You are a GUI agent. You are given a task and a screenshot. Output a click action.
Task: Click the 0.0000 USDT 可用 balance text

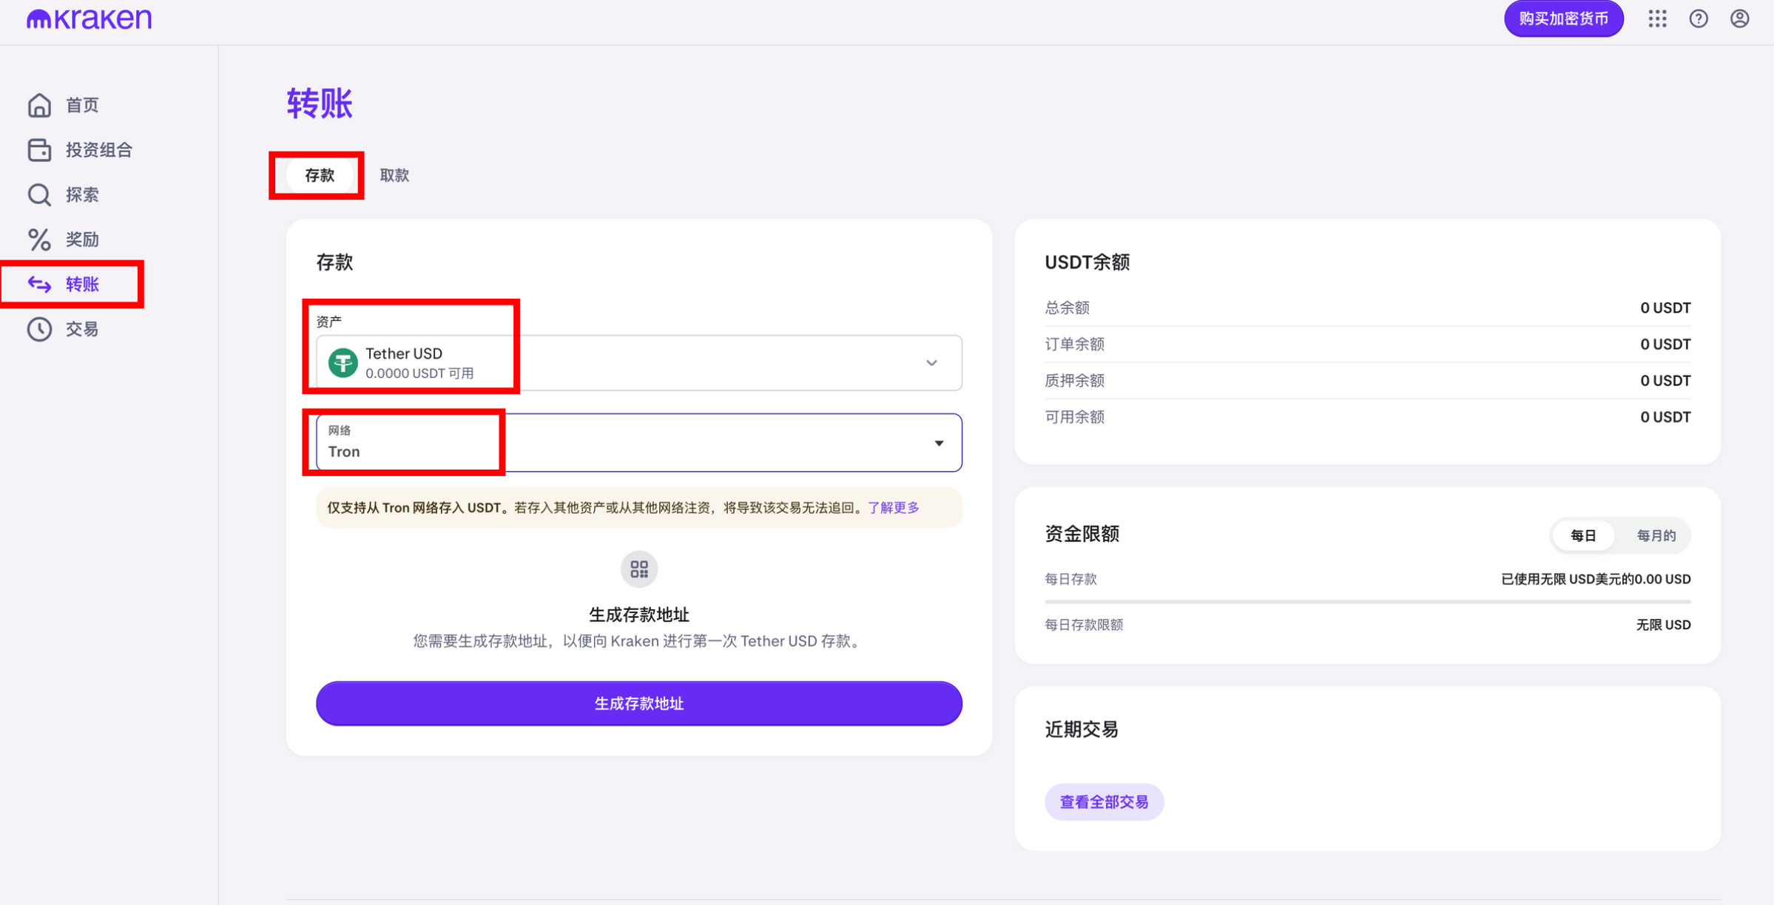[x=419, y=373]
